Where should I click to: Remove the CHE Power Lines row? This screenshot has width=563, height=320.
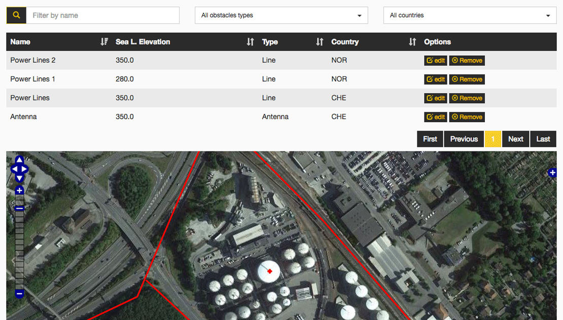click(x=467, y=98)
